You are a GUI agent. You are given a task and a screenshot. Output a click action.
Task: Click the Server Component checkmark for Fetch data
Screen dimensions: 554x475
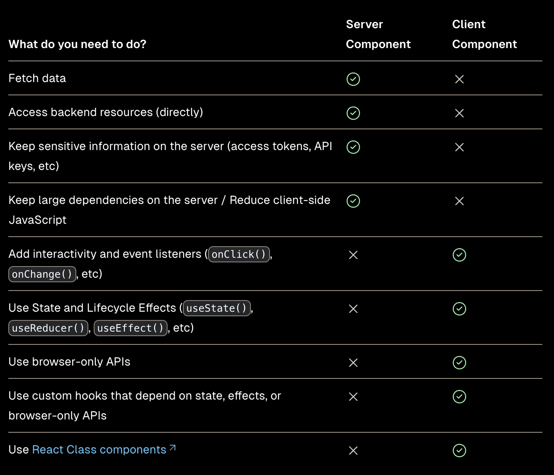click(353, 79)
